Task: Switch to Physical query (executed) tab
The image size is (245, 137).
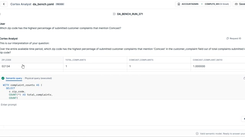Action: point(38,78)
